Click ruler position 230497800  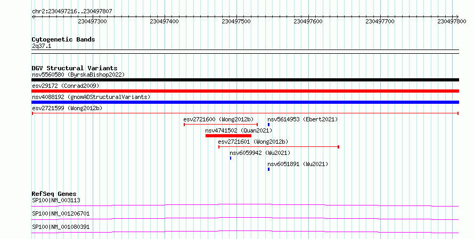click(452, 21)
